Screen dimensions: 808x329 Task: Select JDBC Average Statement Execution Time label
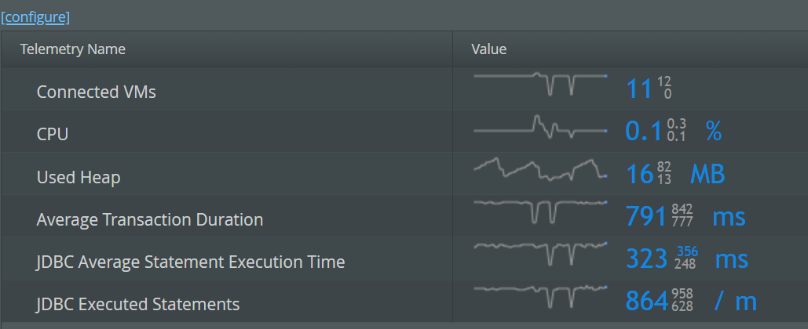click(x=191, y=262)
